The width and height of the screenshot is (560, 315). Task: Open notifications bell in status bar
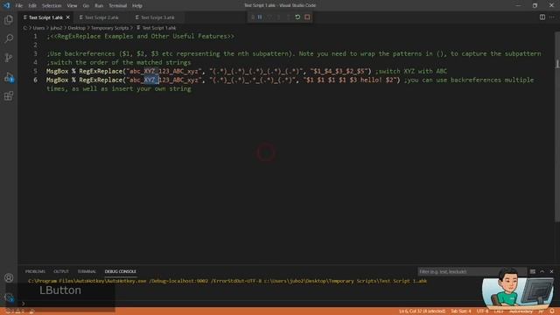[x=552, y=311]
